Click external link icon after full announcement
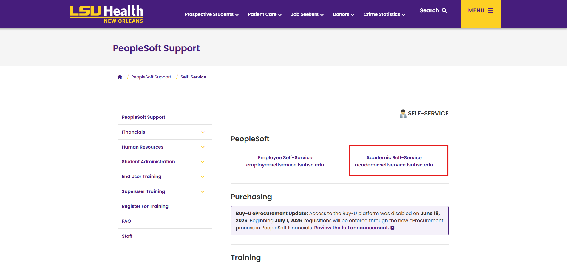The height and width of the screenshot is (269, 567). (x=393, y=228)
